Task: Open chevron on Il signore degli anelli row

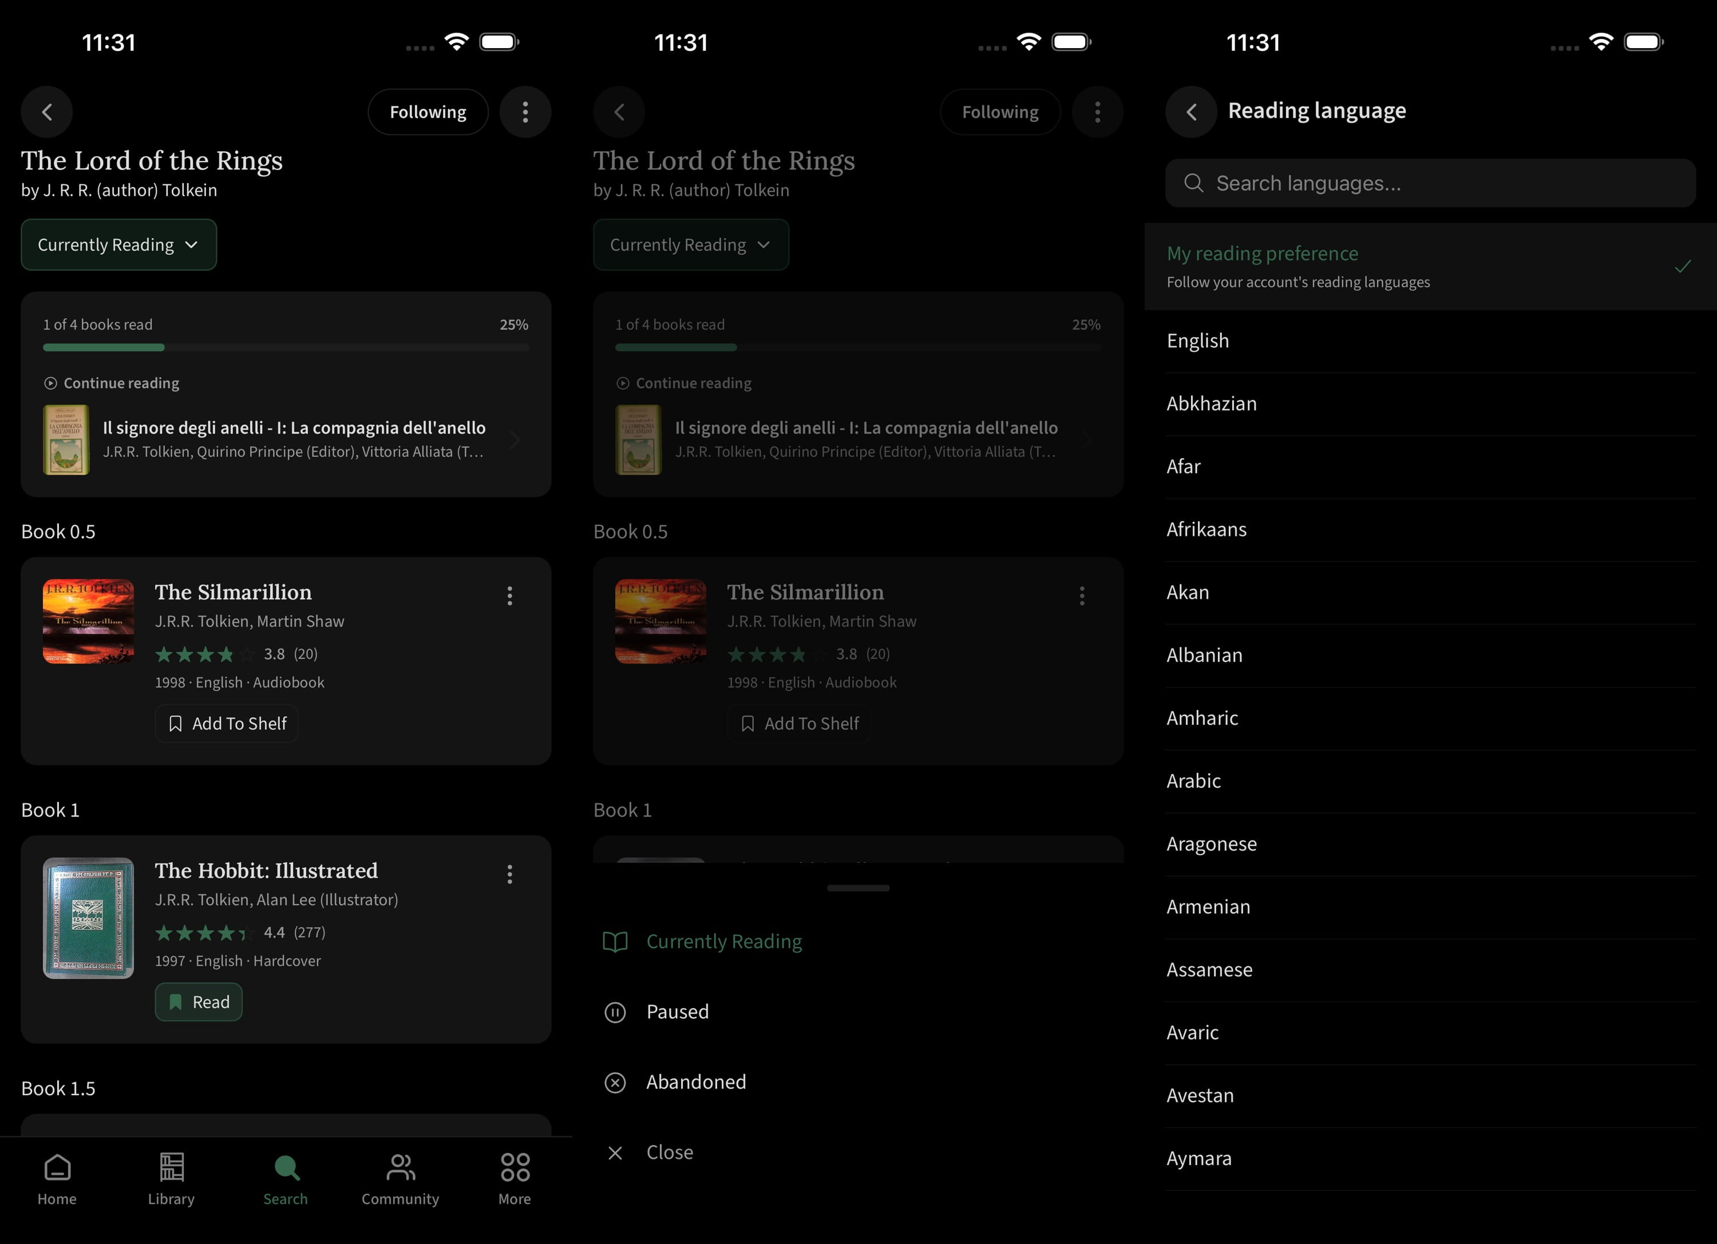Action: pos(515,440)
